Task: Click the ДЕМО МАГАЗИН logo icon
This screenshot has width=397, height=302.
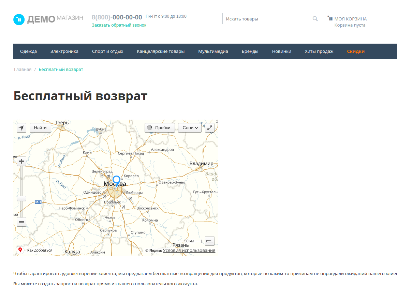Action: point(19,19)
